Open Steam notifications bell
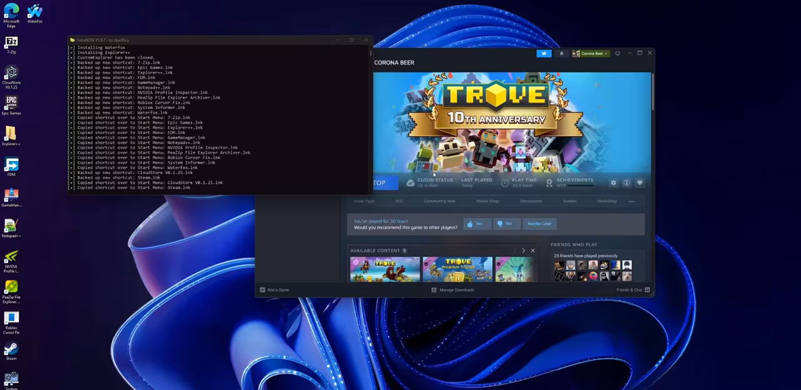This screenshot has width=801, height=390. (x=561, y=53)
